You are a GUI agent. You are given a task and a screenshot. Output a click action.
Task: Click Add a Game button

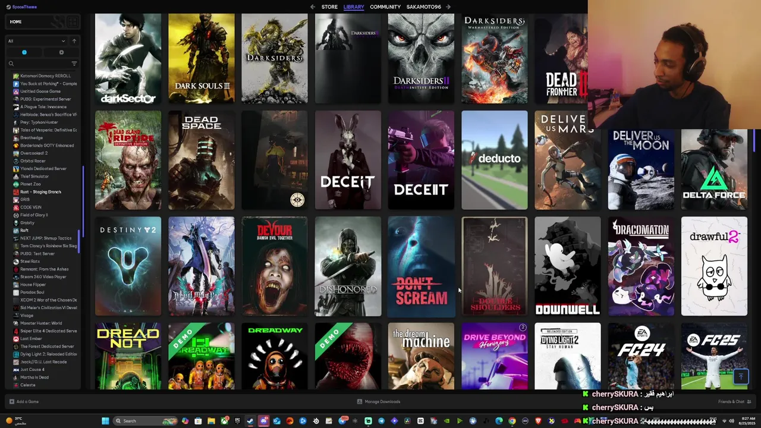[24, 402]
